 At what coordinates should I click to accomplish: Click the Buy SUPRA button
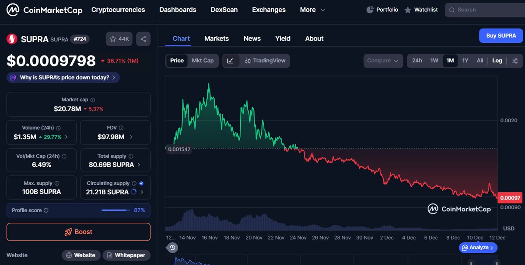pos(501,36)
